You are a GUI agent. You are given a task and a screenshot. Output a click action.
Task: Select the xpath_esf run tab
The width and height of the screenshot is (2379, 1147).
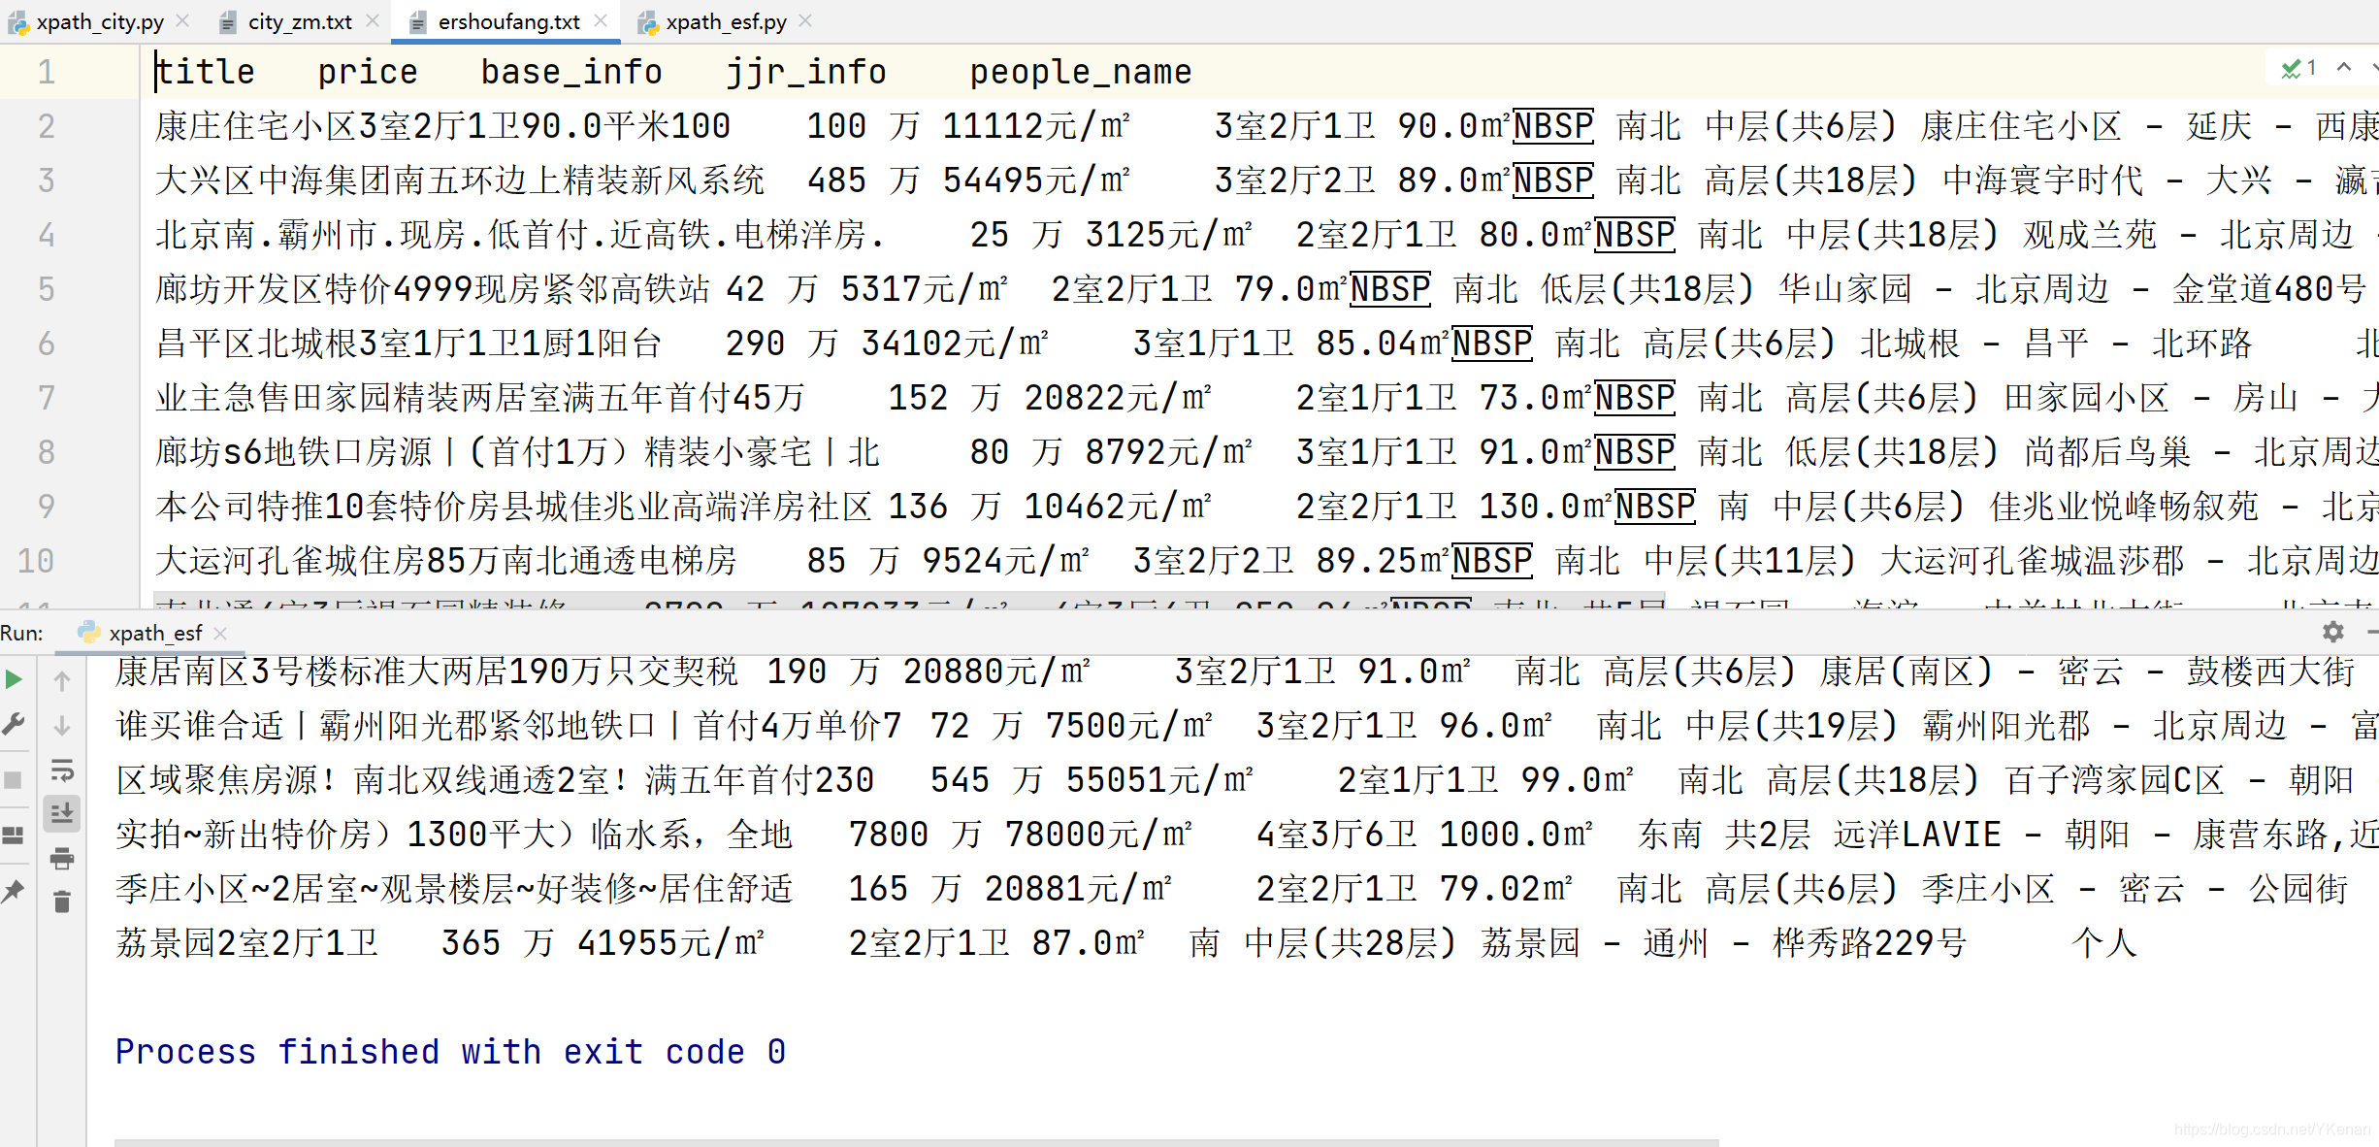tap(154, 633)
